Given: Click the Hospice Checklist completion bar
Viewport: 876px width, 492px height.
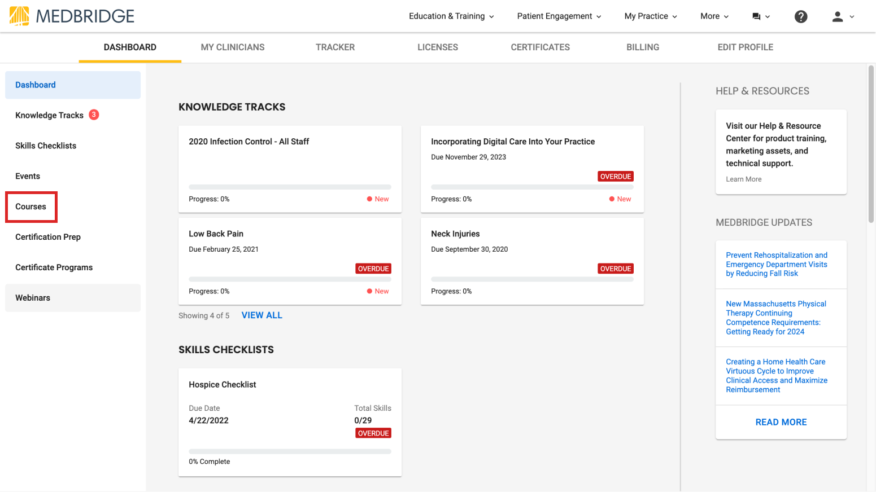Looking at the screenshot, I should coord(290,451).
